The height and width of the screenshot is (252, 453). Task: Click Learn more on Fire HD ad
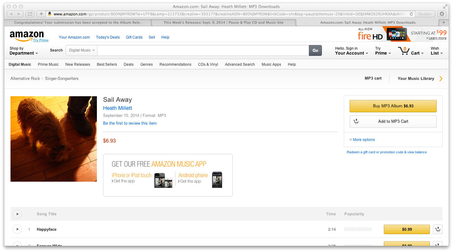click(x=437, y=38)
